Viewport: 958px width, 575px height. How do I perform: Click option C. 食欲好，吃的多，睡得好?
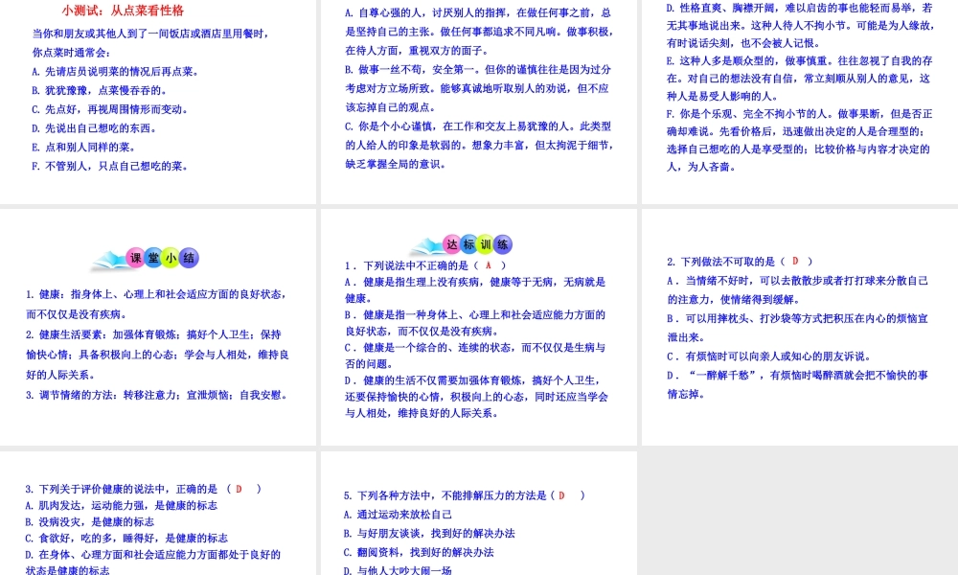pos(126,539)
